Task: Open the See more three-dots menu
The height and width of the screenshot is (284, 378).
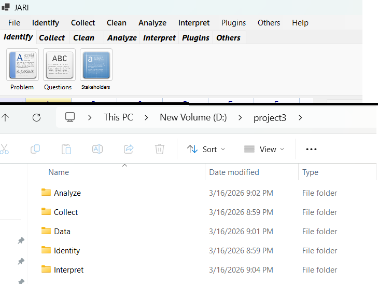Action: click(311, 149)
